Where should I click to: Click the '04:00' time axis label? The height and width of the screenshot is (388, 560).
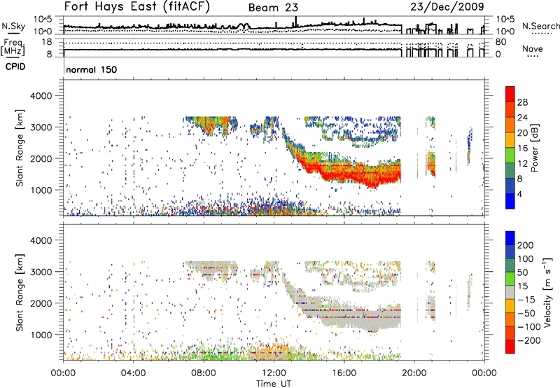133,373
